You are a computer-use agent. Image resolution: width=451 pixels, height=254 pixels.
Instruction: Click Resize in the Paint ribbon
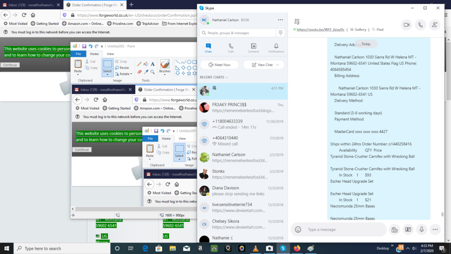click(x=122, y=67)
